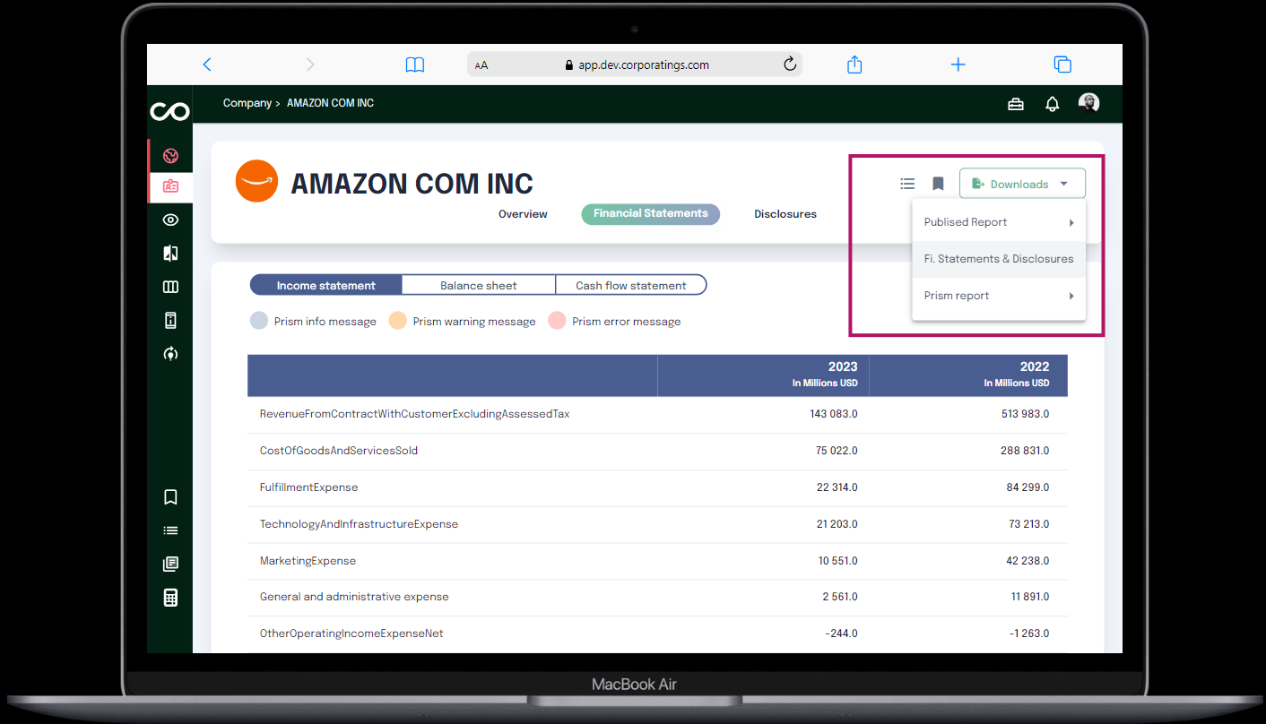Click the Prism warning message color swatch

(398, 321)
